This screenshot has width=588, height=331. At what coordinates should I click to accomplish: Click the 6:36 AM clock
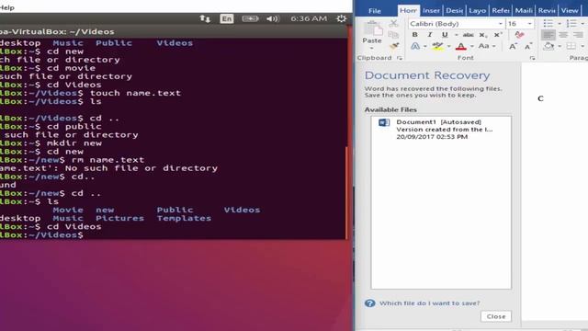point(309,18)
